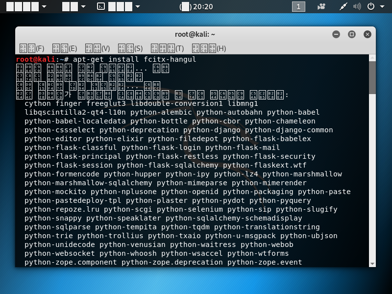Viewport: 392px width, 294px height.
Task: Open the second top panel menu dropdown
Action: (x=74, y=6)
